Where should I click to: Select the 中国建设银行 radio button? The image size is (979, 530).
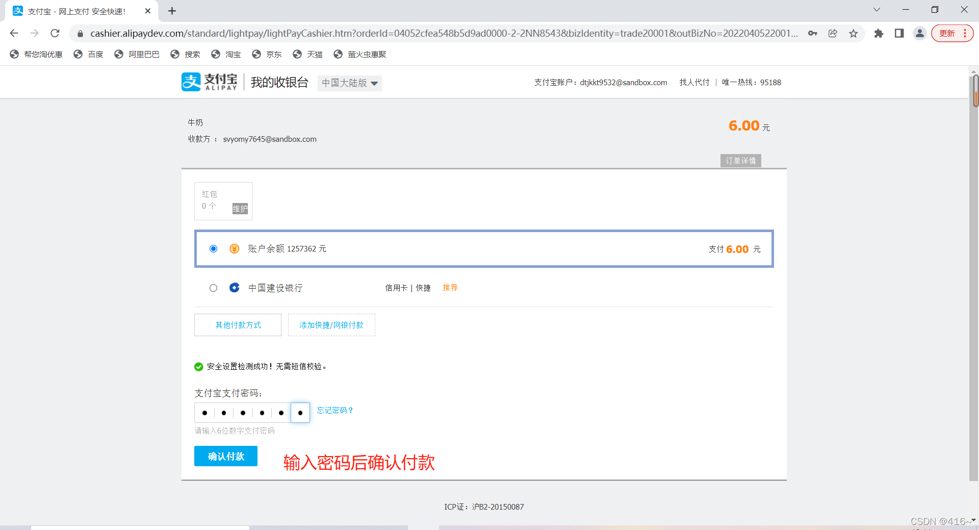point(213,288)
